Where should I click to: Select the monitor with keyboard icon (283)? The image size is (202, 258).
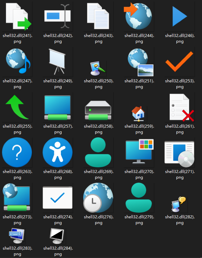click(17, 236)
